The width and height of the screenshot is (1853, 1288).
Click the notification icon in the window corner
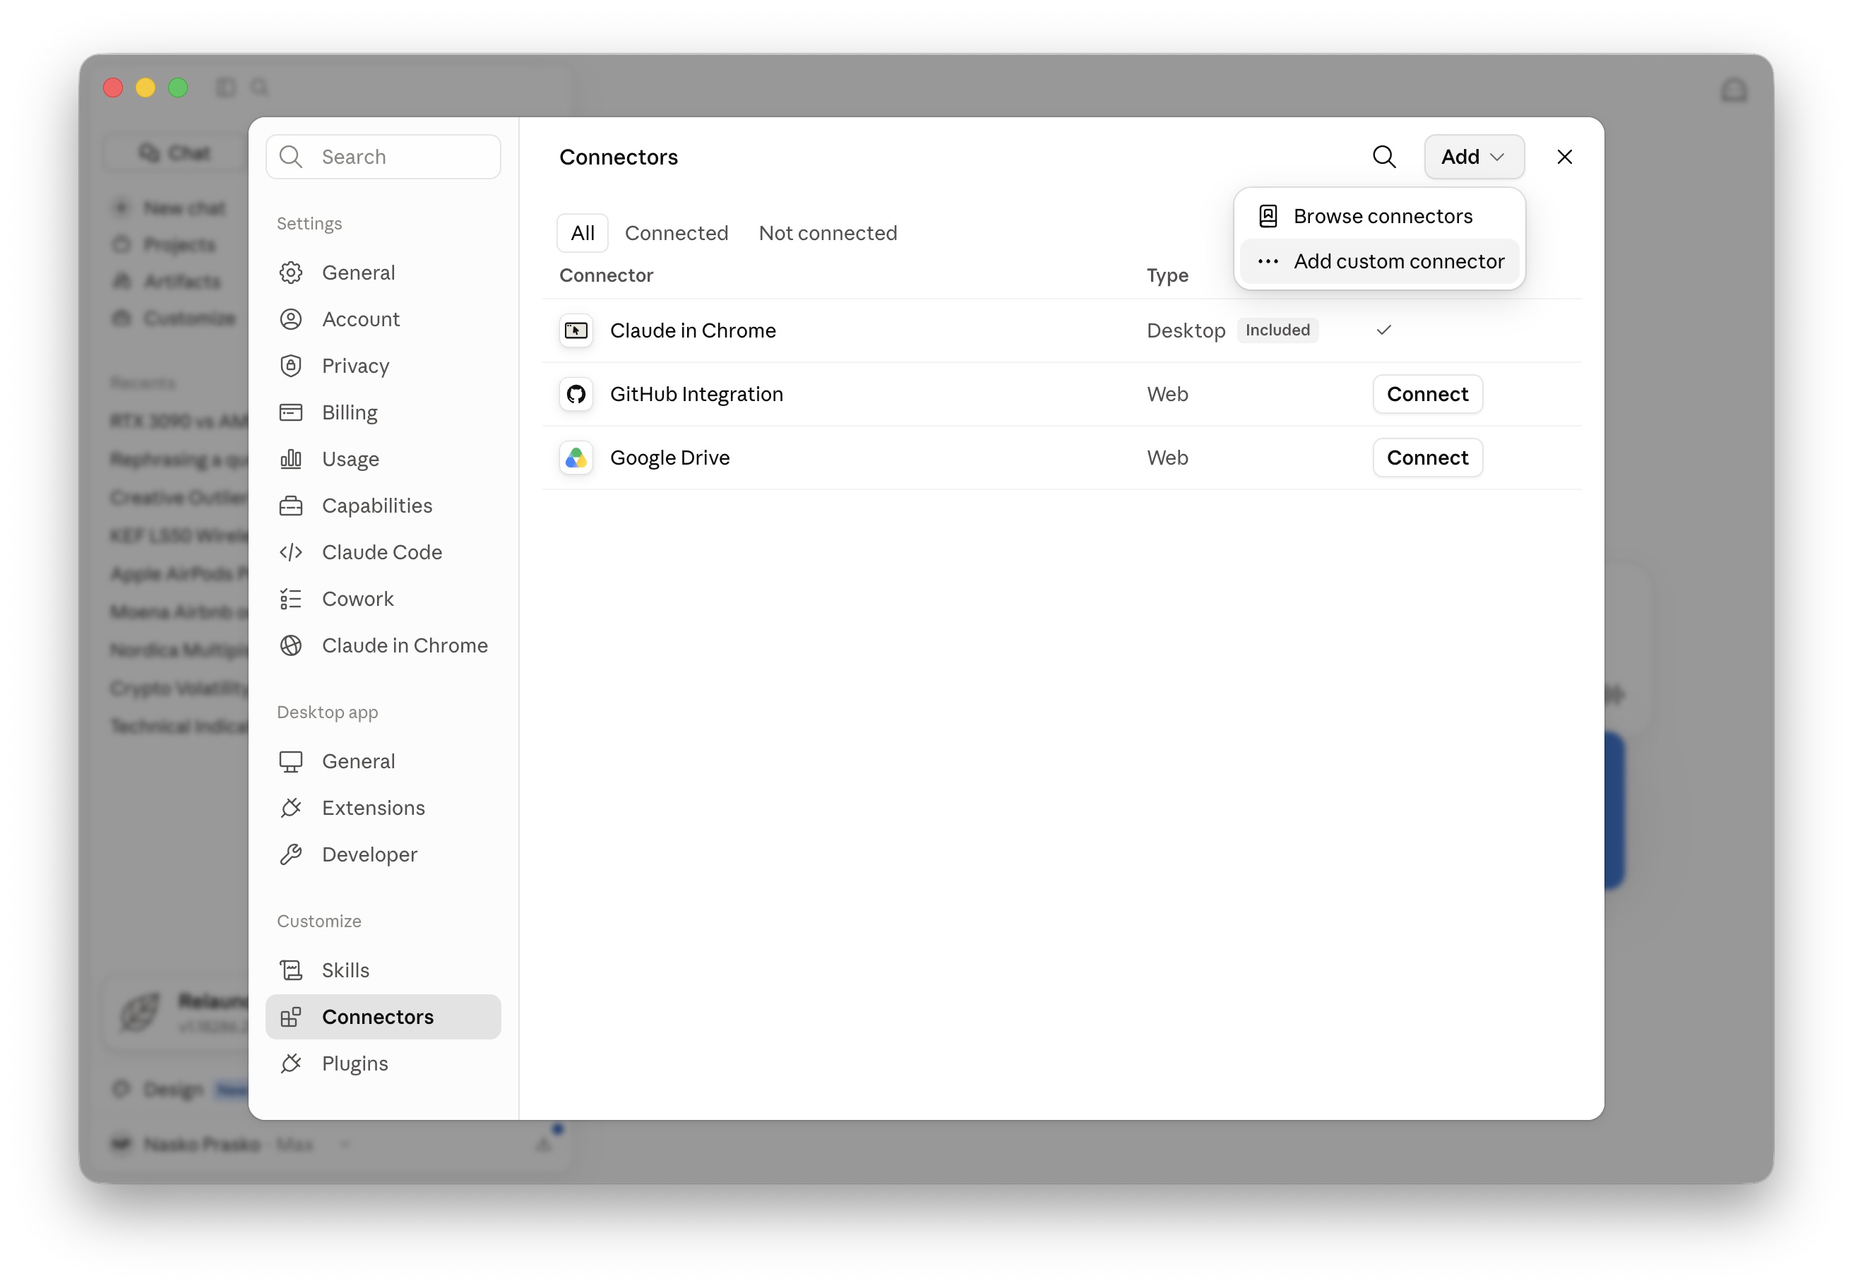[1734, 89]
